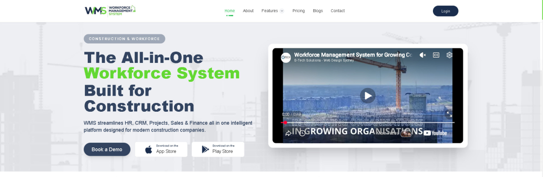Go to the Home menu item
This screenshot has height=177, width=543.
(x=230, y=11)
